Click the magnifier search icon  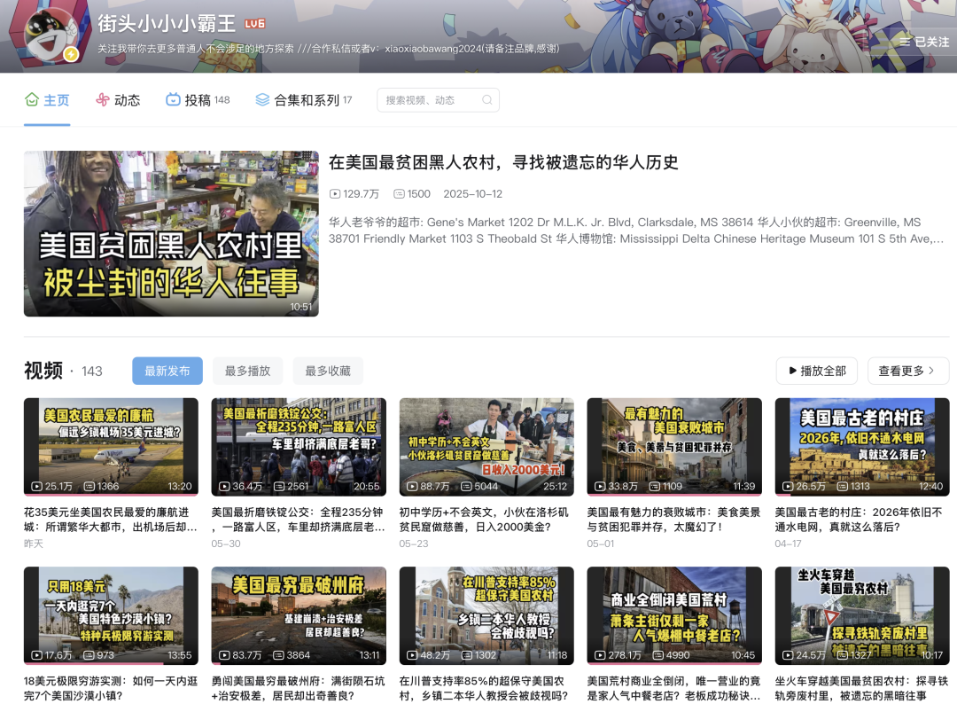(x=487, y=100)
